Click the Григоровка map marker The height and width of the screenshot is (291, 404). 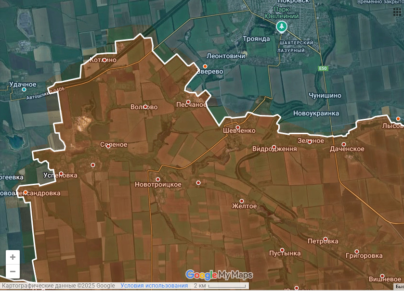click(357, 251)
